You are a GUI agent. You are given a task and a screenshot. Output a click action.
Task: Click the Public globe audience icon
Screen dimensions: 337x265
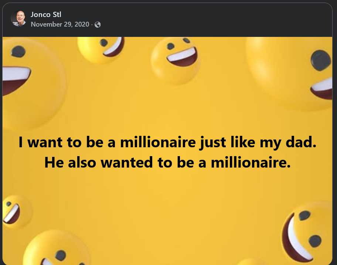click(x=98, y=25)
